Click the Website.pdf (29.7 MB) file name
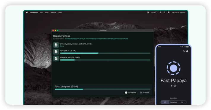The width and height of the screenshot is (211, 110). click(70, 58)
